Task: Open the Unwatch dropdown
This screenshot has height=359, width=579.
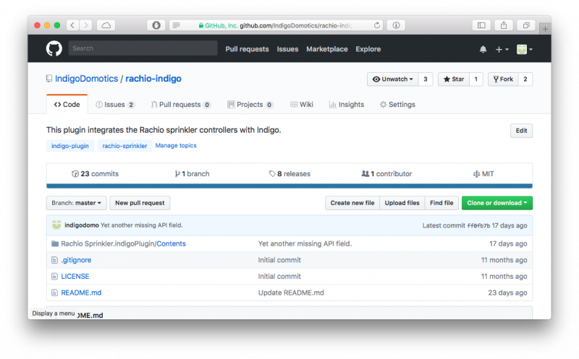Action: coord(392,79)
